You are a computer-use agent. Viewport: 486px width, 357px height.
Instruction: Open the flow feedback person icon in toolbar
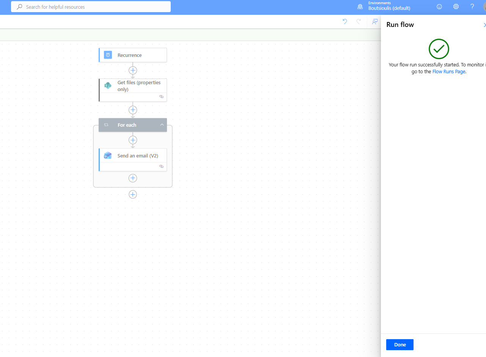(x=375, y=22)
